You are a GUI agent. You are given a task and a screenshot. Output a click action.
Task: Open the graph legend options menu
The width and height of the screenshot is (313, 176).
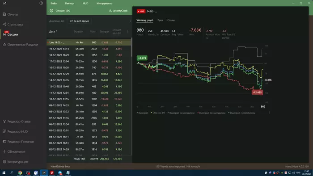click(x=270, y=113)
